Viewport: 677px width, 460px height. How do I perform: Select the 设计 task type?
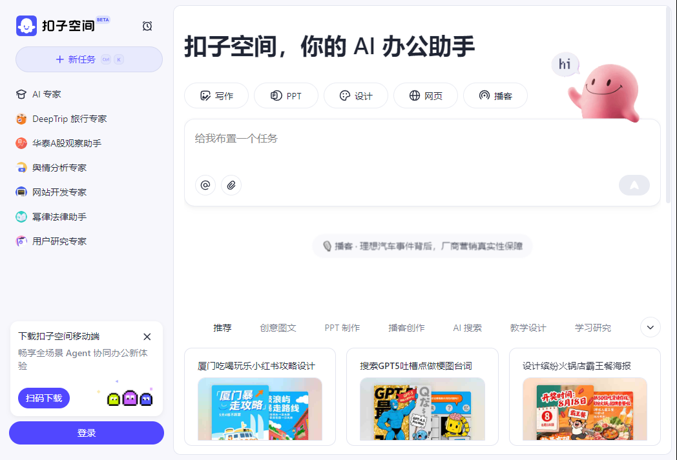point(355,95)
